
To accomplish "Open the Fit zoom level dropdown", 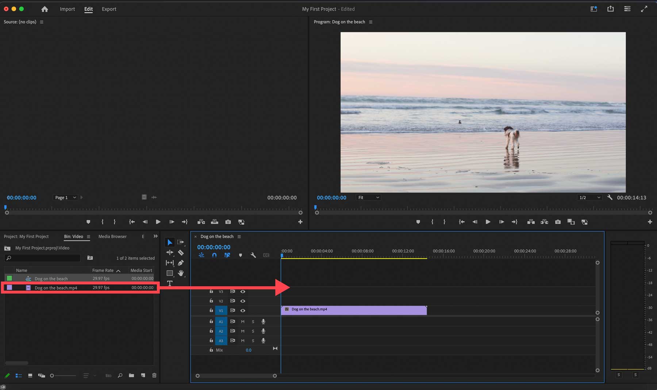I will 368,197.
